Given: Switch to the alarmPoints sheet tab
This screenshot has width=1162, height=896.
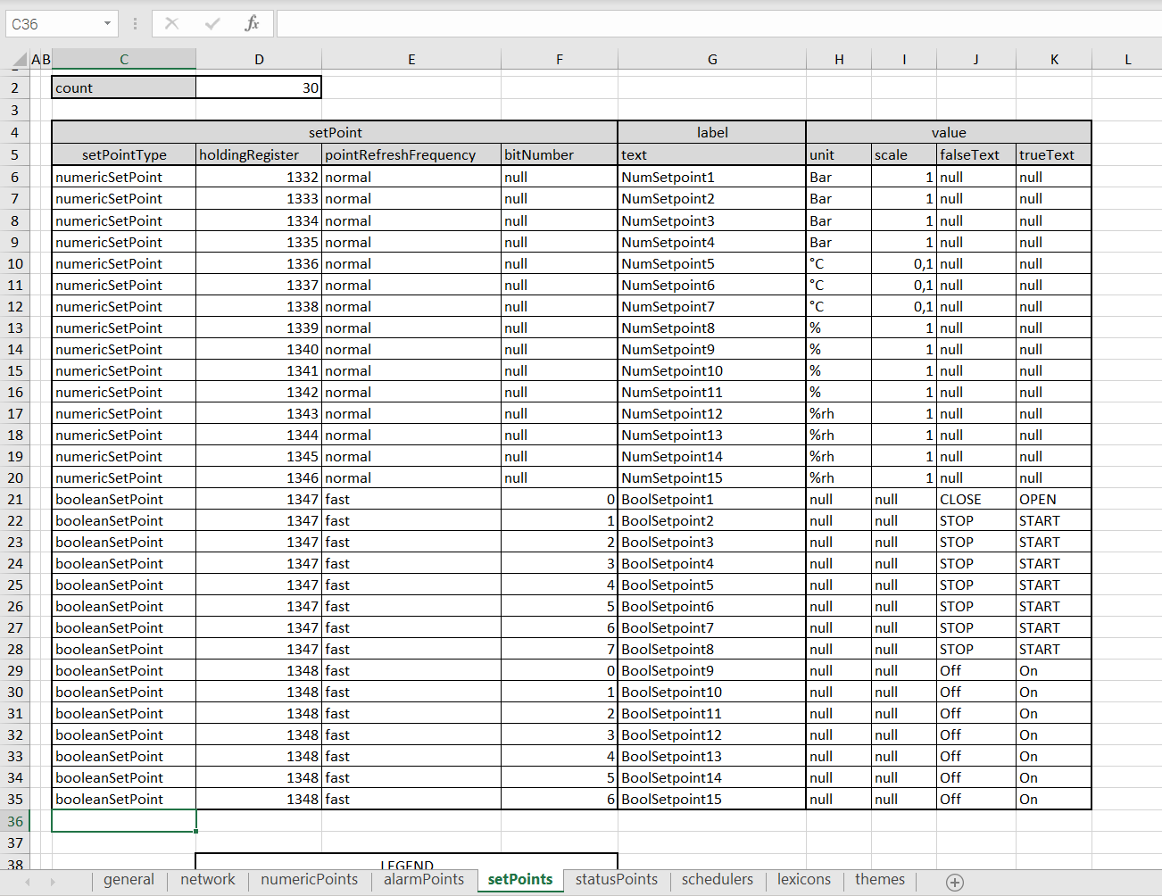Looking at the screenshot, I should (x=424, y=880).
